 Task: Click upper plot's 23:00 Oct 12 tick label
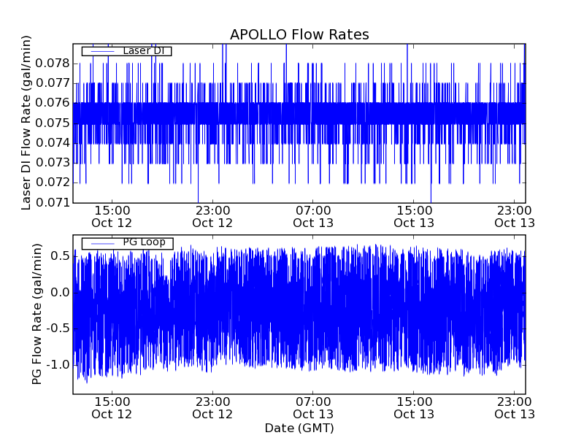click(212, 217)
